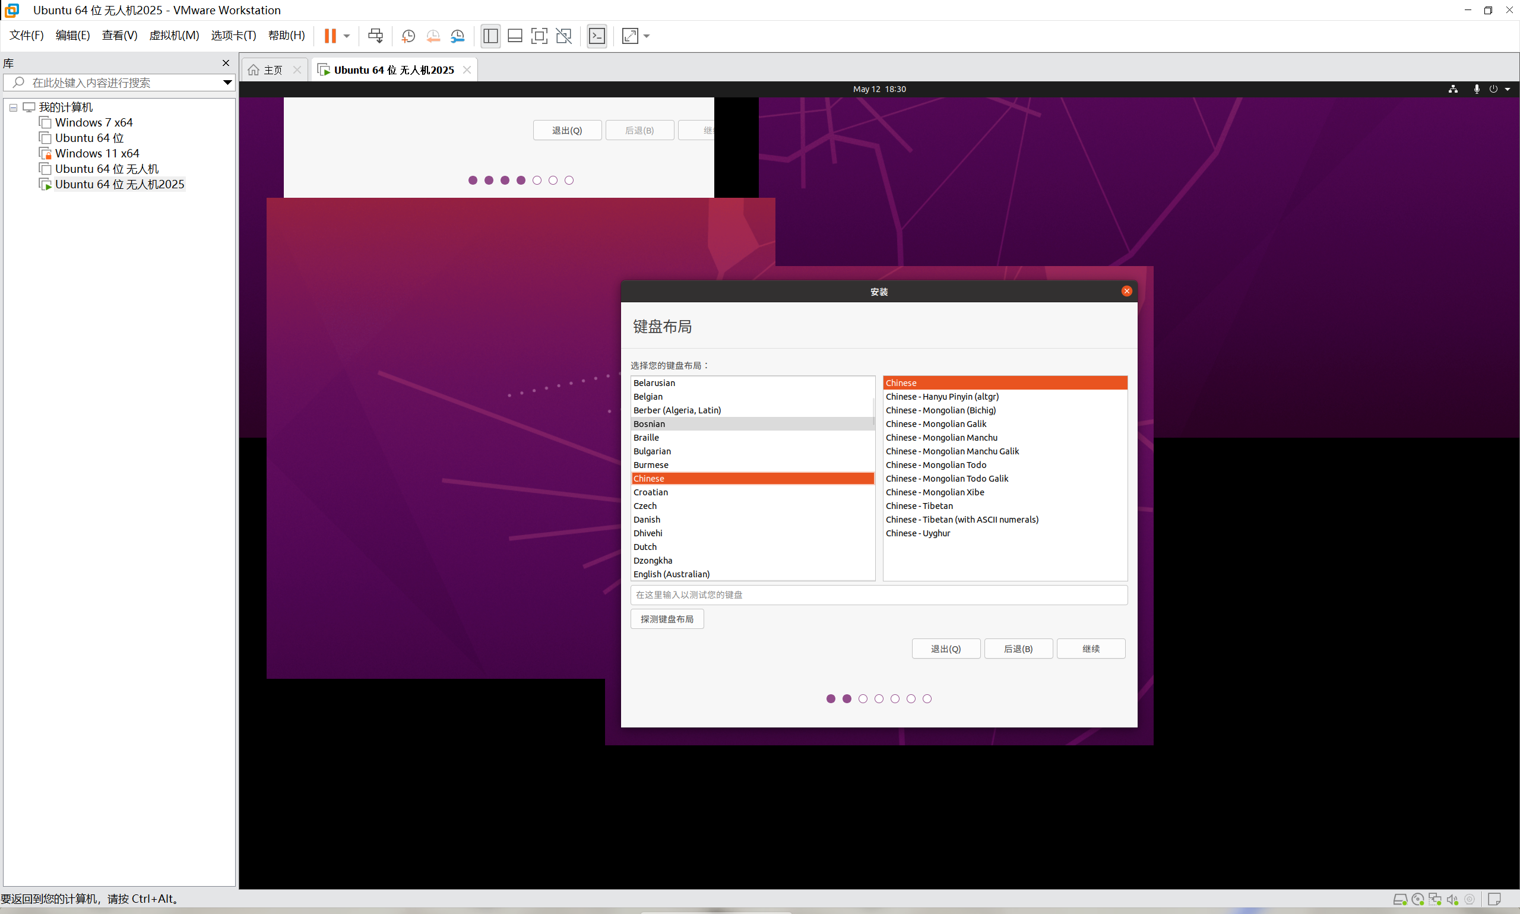Open the 选项卡(T) menu

point(233,35)
